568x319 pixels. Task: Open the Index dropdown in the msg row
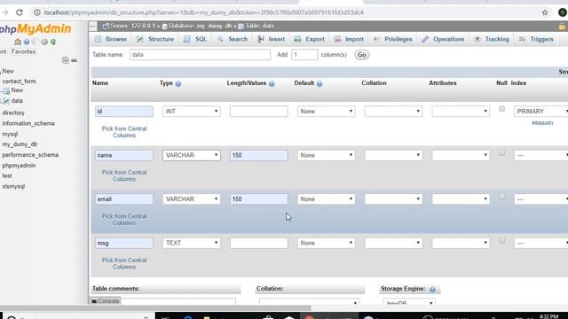tap(540, 243)
